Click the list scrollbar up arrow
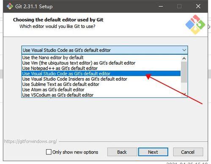Viewport: 211px width, 164px height. 184,58
